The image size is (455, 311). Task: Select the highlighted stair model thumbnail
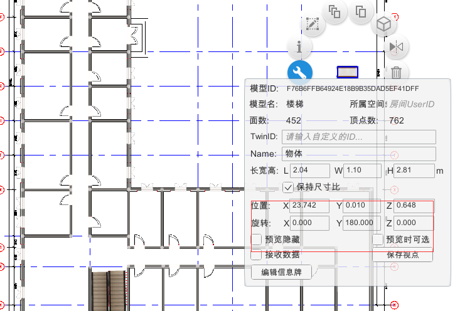pyautogui.click(x=347, y=72)
